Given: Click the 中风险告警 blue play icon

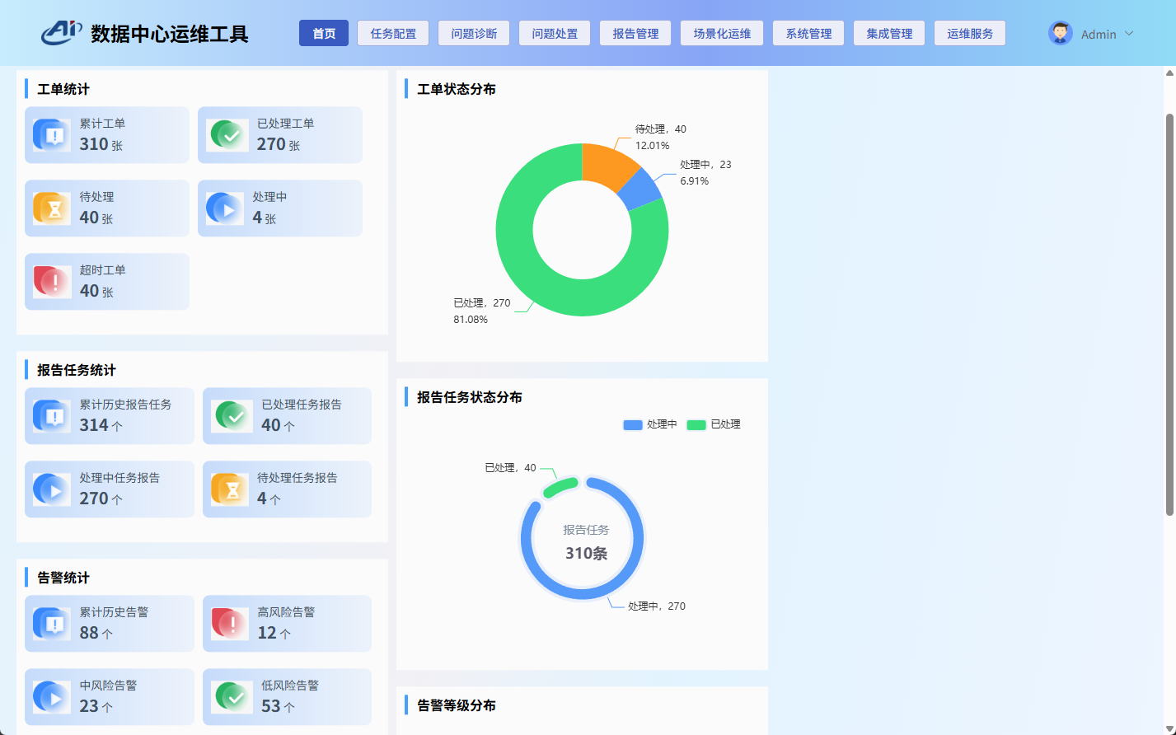Looking at the screenshot, I should tap(52, 696).
